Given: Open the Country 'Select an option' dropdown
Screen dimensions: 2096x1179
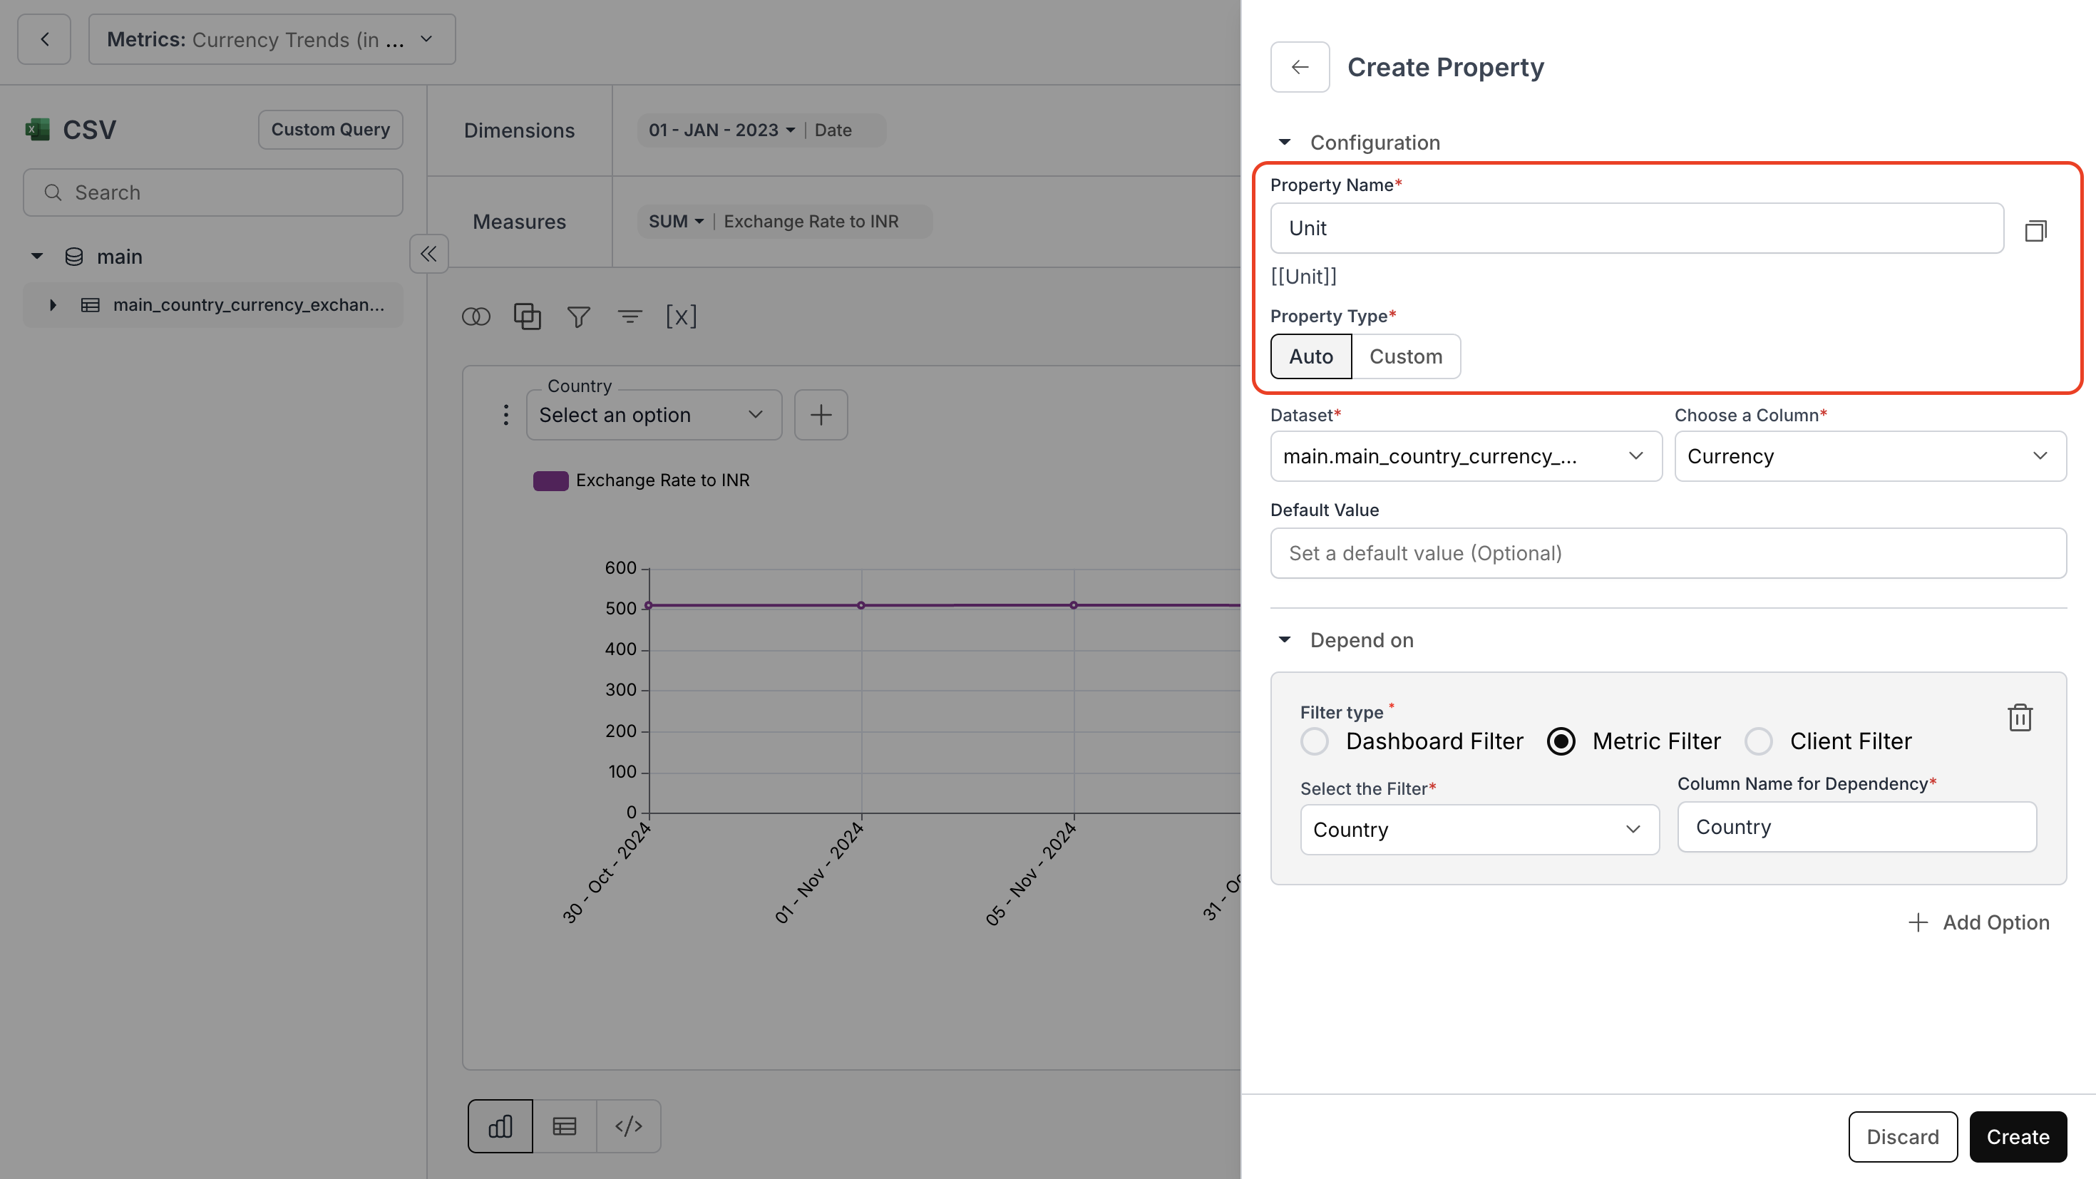Looking at the screenshot, I should (x=653, y=415).
